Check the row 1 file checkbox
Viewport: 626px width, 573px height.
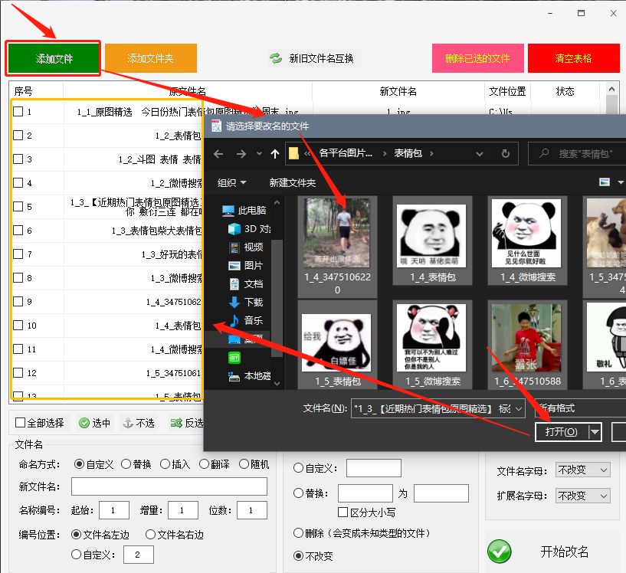pyautogui.click(x=19, y=110)
